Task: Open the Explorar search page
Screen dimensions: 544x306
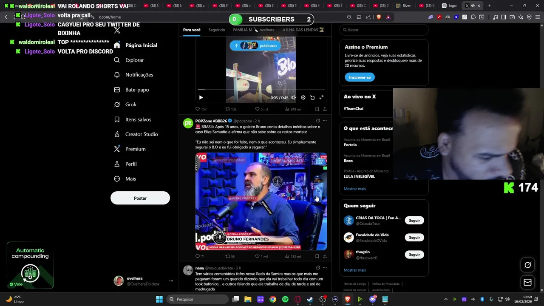Action: (129, 60)
